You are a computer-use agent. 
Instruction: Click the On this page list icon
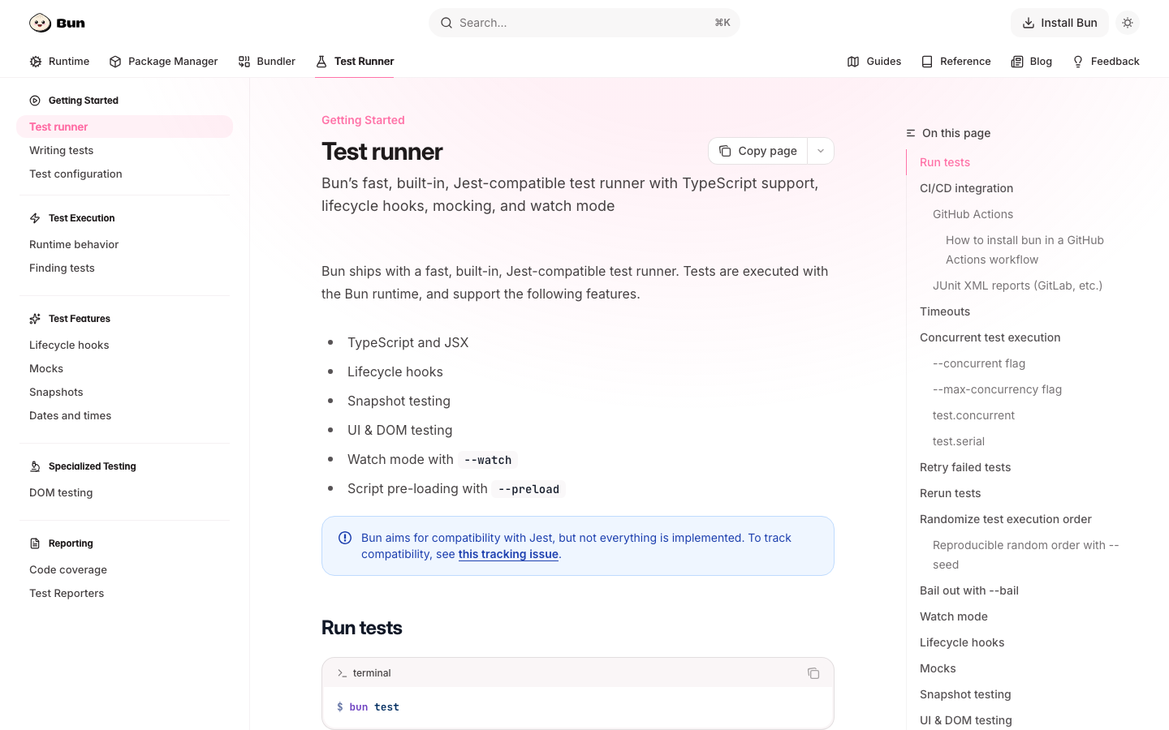(x=911, y=133)
